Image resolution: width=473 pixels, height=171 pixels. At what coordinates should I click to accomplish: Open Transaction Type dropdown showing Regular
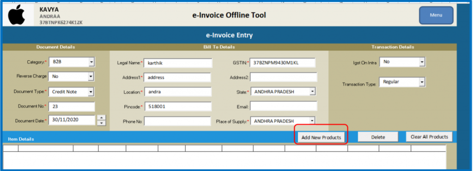(422, 82)
